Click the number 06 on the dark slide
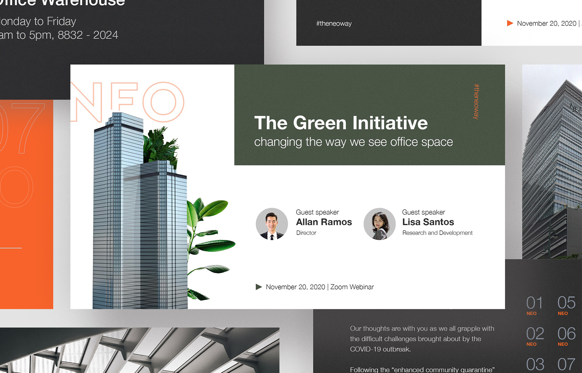 [x=566, y=334]
